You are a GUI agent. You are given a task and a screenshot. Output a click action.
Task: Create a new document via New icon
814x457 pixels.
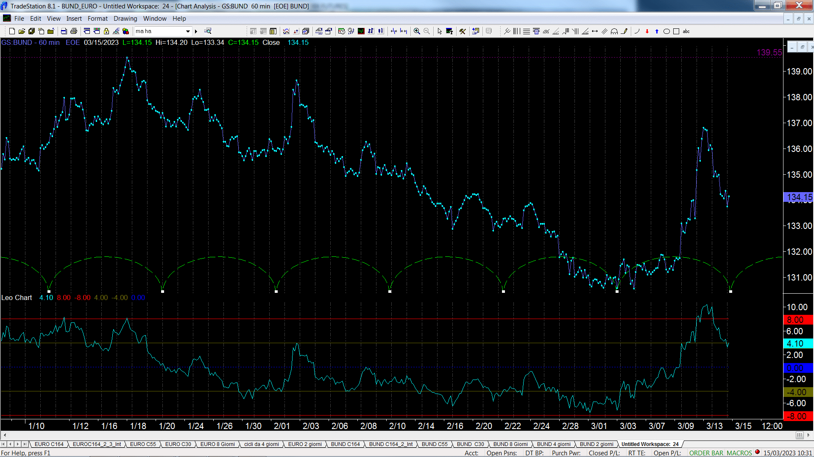pos(12,31)
